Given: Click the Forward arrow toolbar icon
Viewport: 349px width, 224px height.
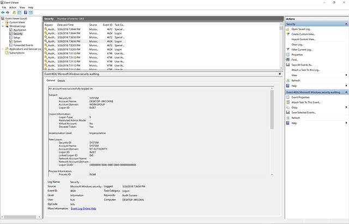Looking at the screenshot, I should tap(9, 12).
